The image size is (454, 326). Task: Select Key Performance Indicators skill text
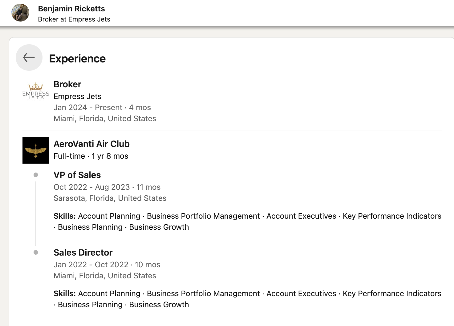pyautogui.click(x=391, y=216)
